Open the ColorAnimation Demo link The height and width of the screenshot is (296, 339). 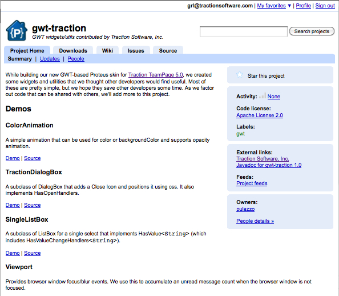coord(13,158)
